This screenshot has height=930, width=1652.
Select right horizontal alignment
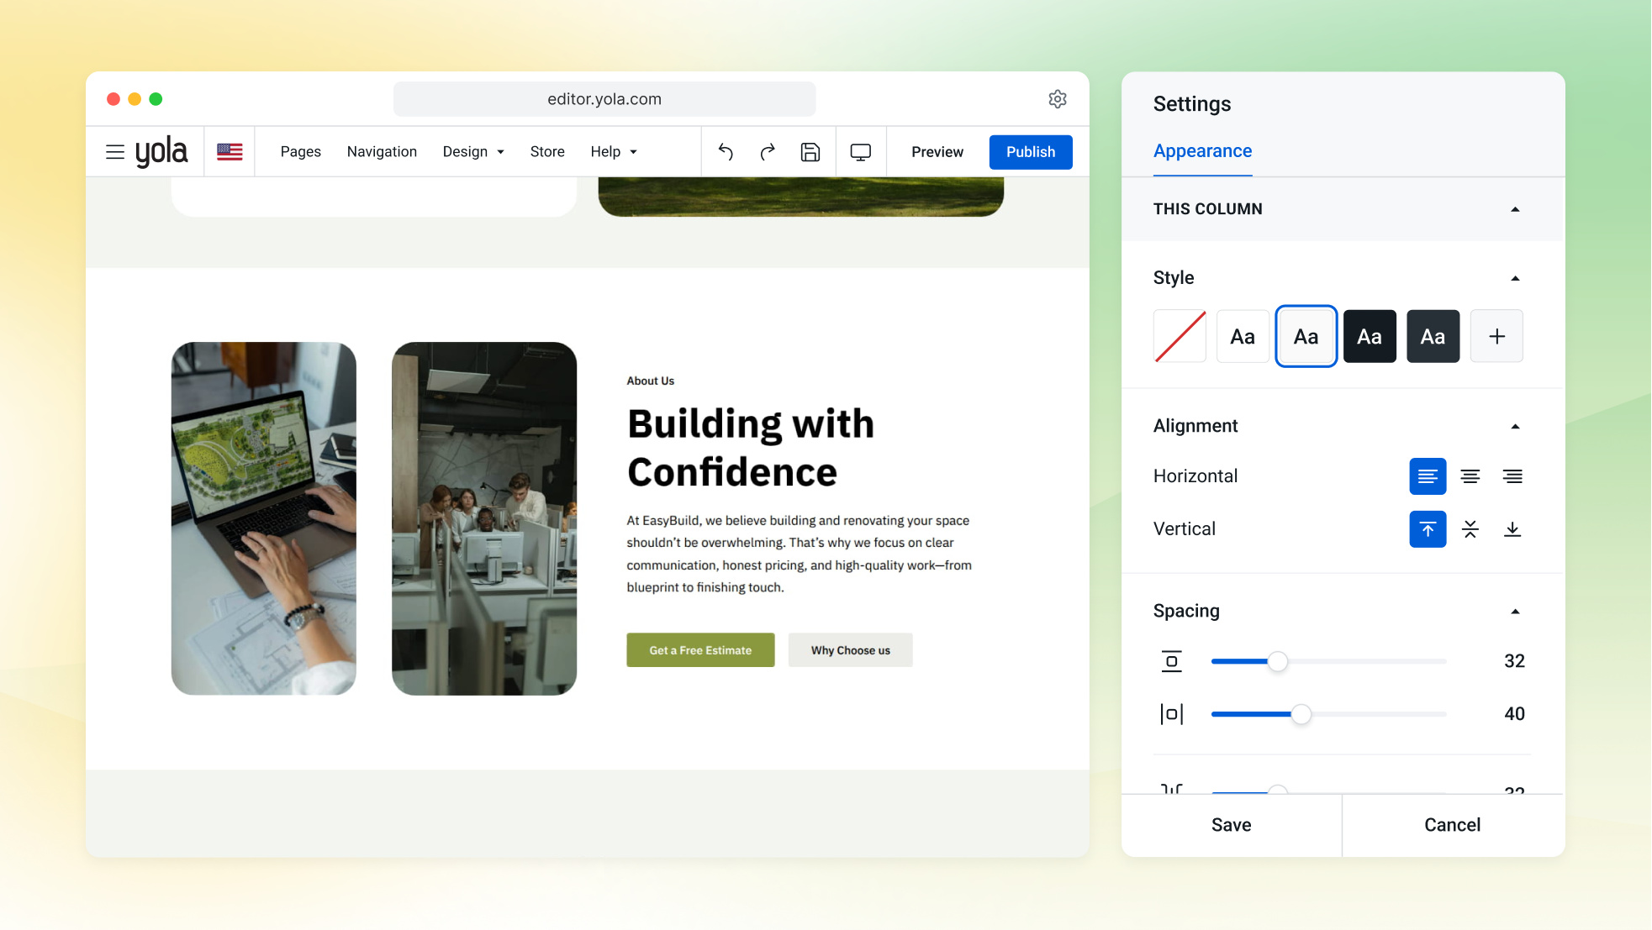tap(1512, 476)
